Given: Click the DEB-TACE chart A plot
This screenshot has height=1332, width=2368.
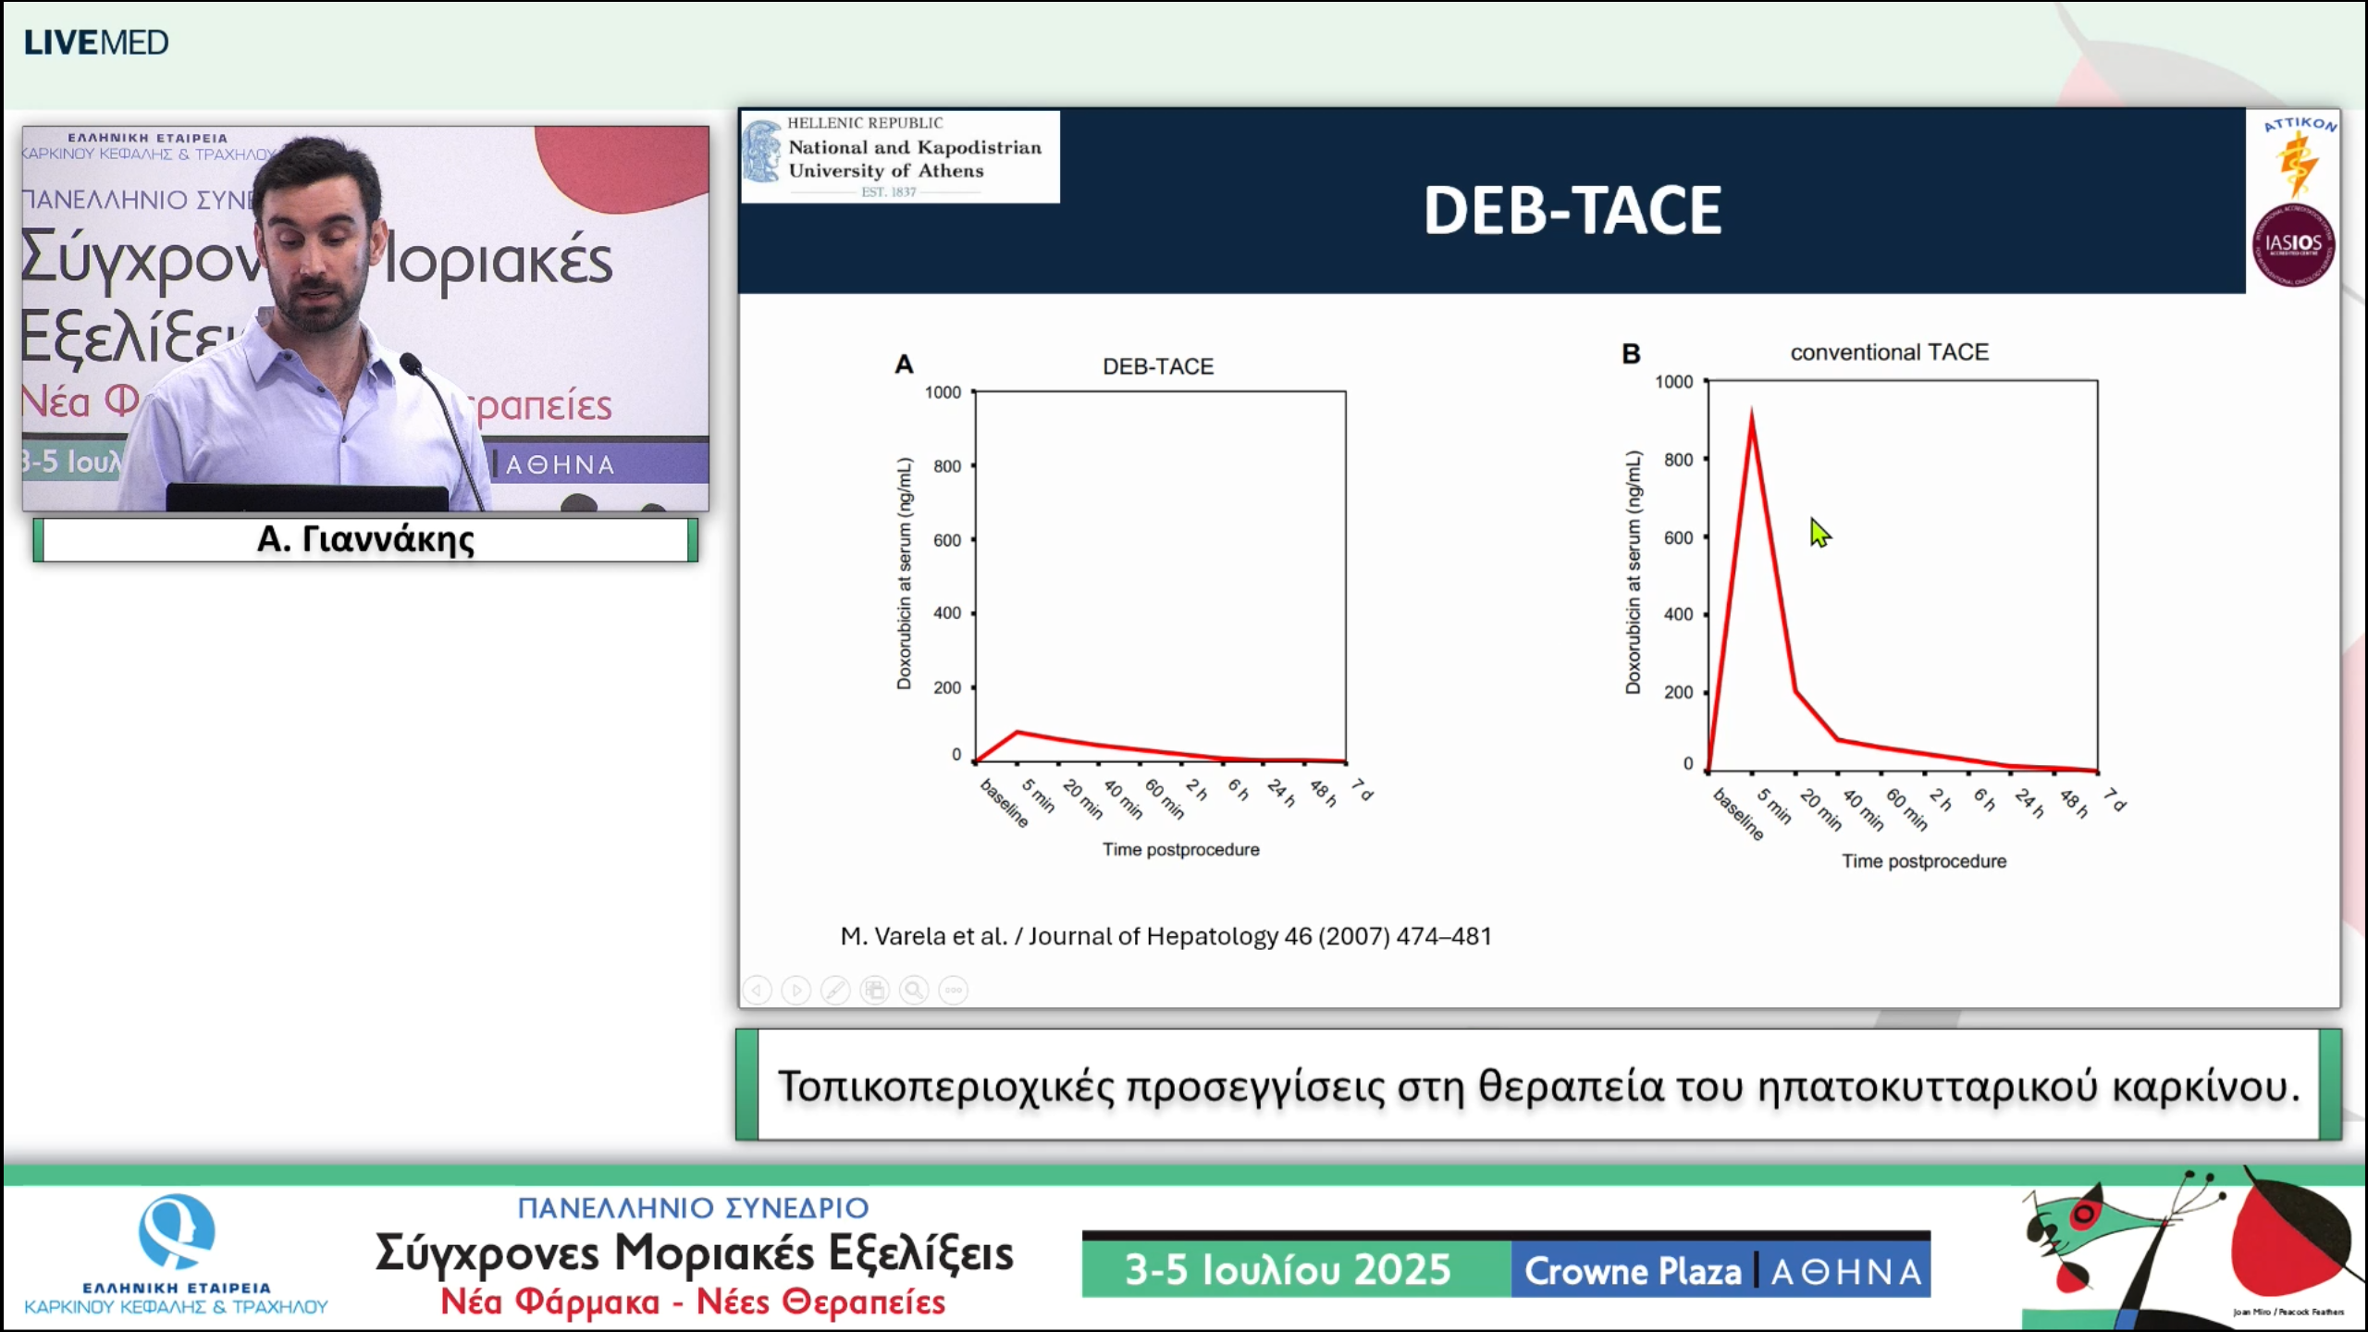Looking at the screenshot, I should pos(1160,575).
